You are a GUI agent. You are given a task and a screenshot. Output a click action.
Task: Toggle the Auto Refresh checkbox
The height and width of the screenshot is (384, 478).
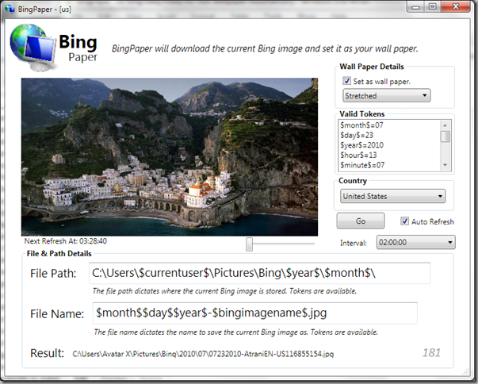pos(404,221)
